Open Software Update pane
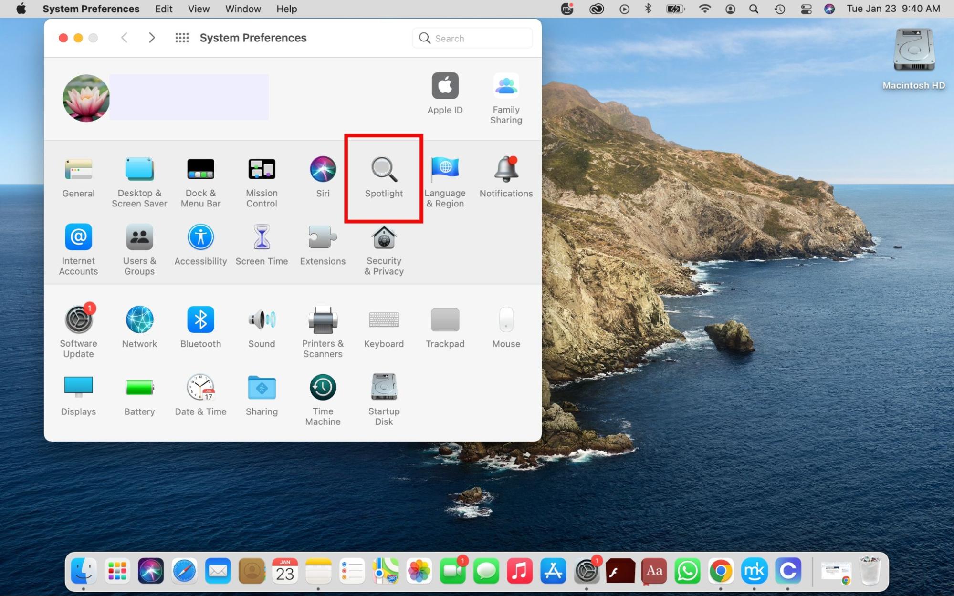The height and width of the screenshot is (596, 954). [x=78, y=328]
